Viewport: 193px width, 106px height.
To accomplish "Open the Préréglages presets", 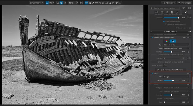I will (184, 3).
